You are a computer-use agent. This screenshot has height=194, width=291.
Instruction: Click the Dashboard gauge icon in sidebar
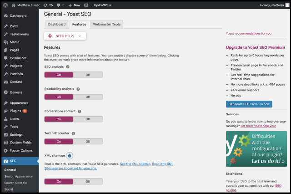click(6, 16)
